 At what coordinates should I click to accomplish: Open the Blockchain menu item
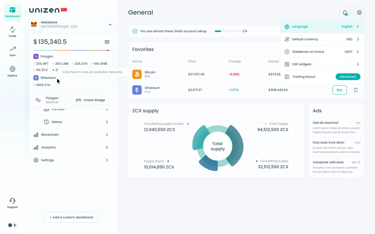pyautogui.click(x=71, y=135)
